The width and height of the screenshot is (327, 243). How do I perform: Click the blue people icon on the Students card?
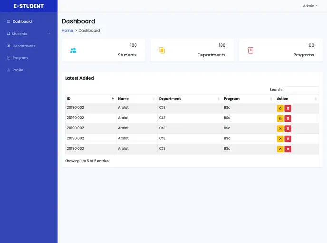tap(73, 50)
